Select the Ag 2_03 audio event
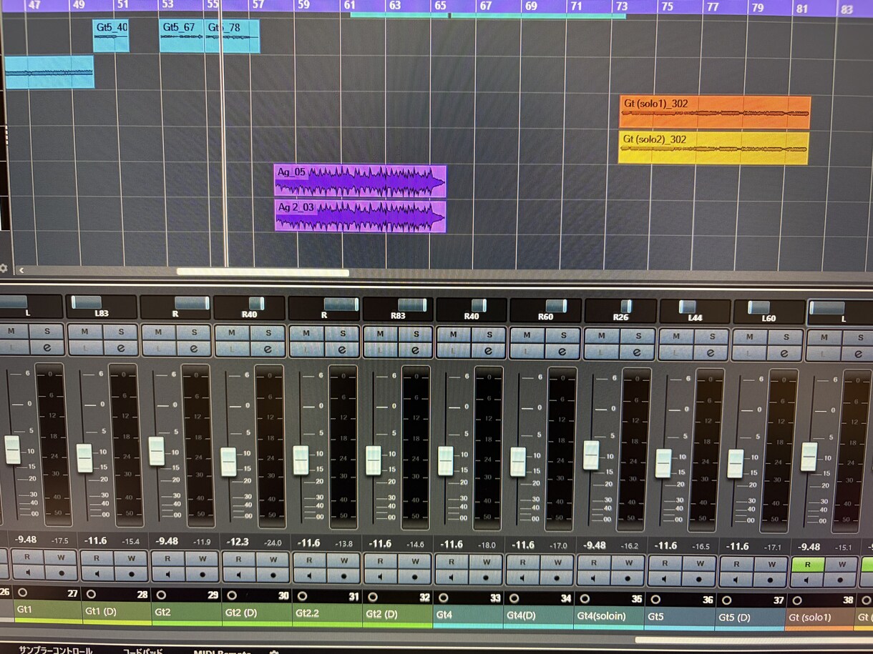Screen dimensions: 873x654 [360, 216]
